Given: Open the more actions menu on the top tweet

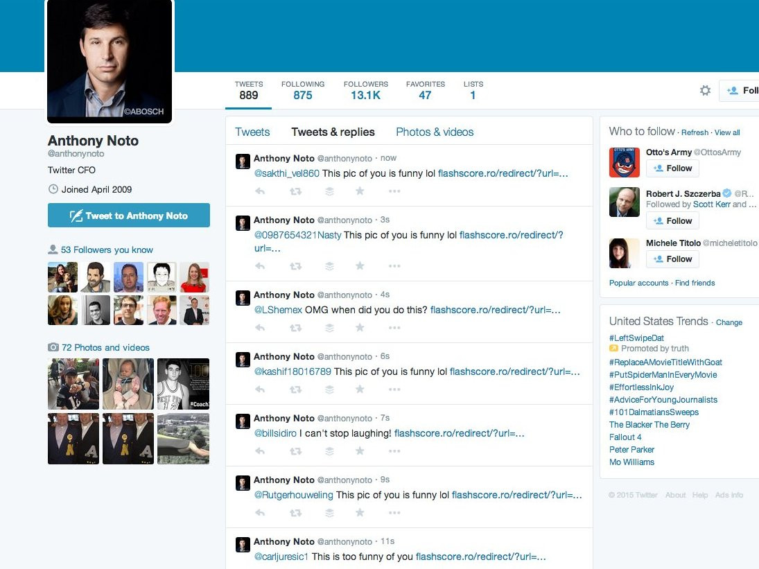Looking at the screenshot, I should (394, 191).
